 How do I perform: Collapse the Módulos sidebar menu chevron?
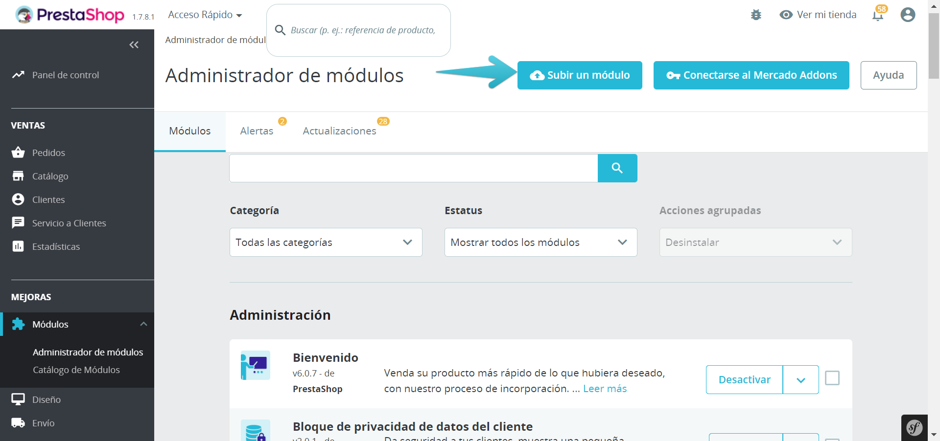143,324
